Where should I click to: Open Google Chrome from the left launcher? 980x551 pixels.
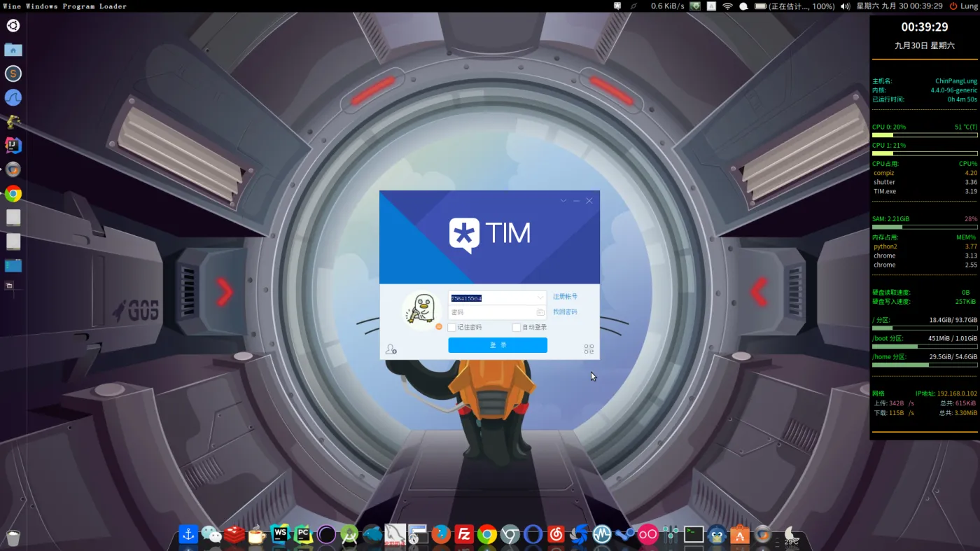coord(13,194)
